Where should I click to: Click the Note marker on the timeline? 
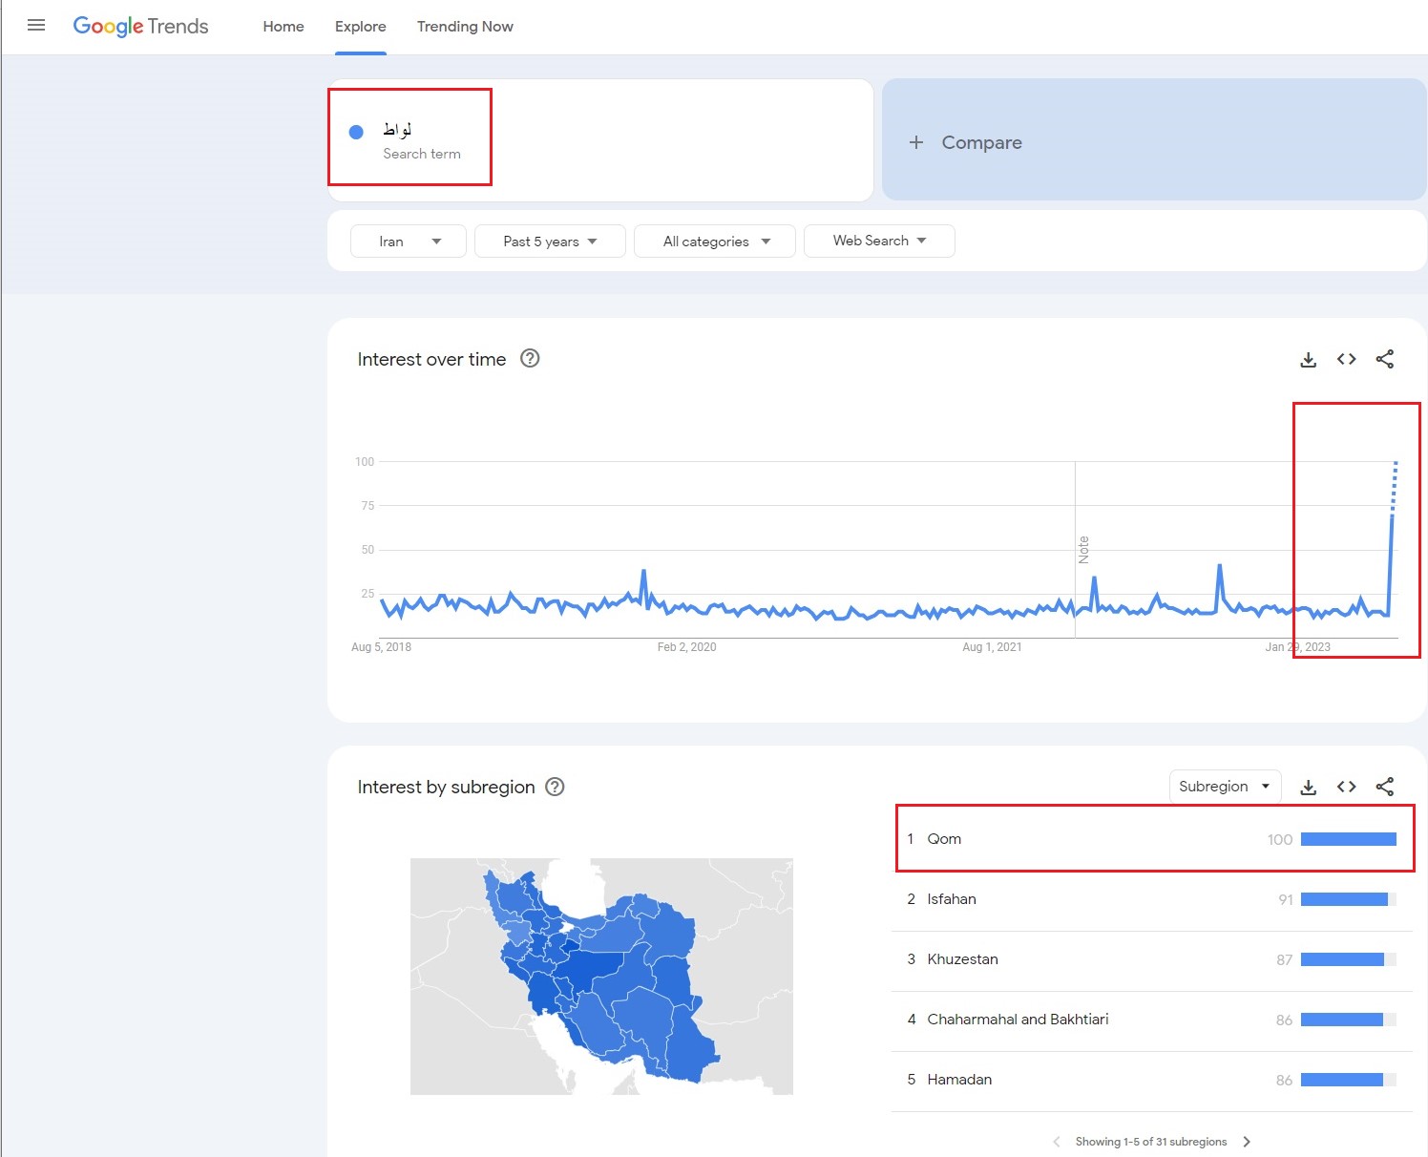(1083, 550)
